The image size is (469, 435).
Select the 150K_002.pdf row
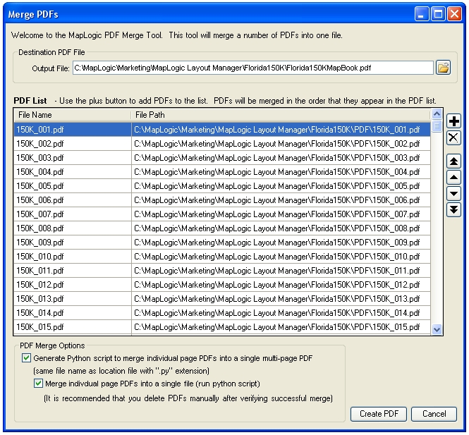[222, 144]
